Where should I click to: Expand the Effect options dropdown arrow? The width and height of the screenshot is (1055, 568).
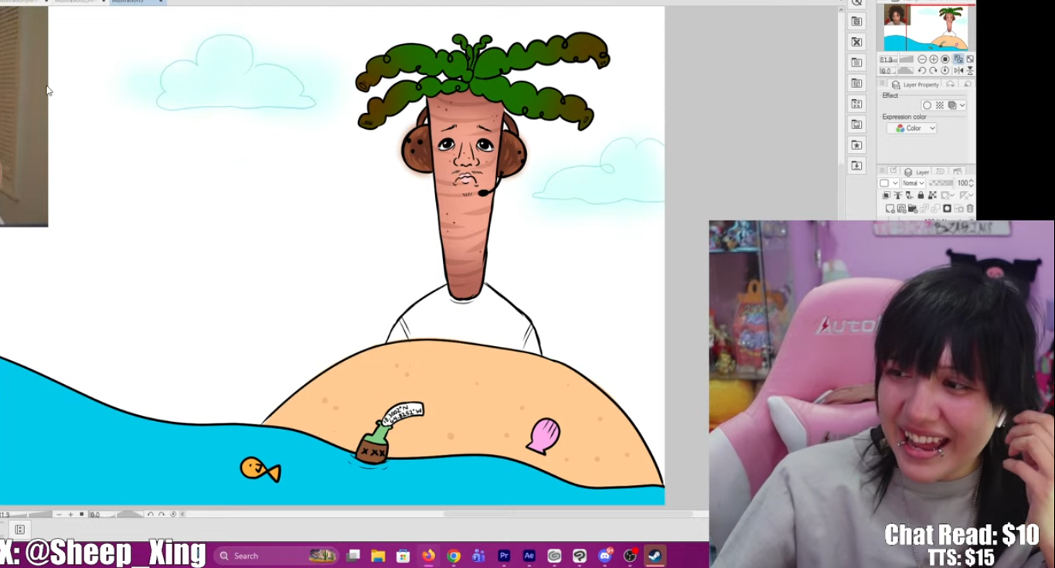(962, 105)
